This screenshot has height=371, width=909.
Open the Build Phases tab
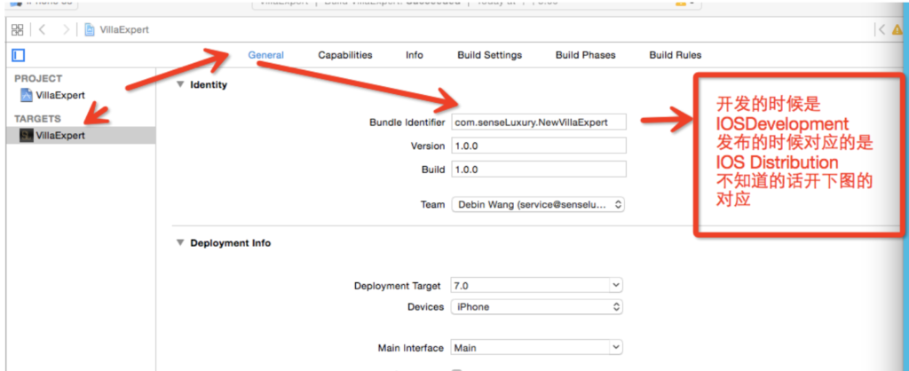[586, 55]
